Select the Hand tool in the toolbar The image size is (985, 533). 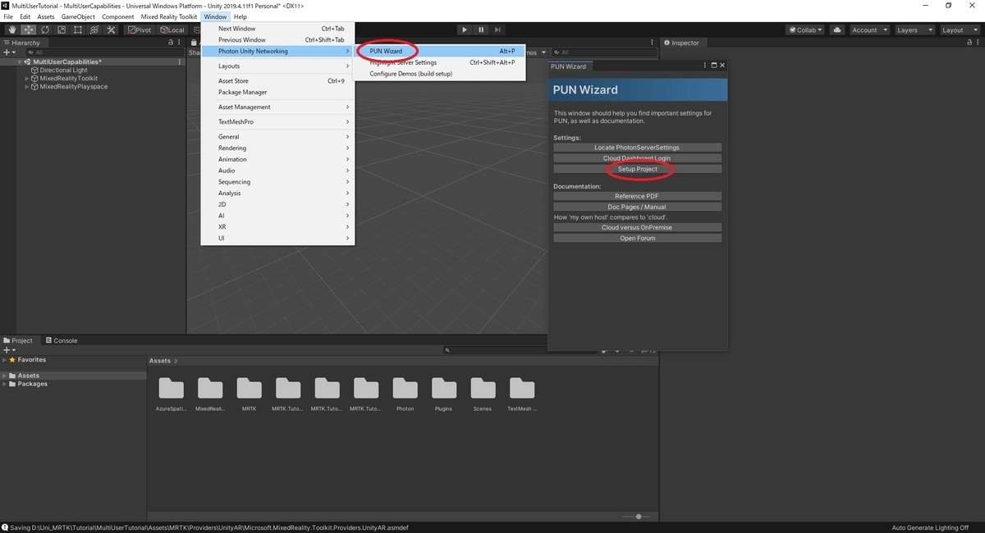11,30
